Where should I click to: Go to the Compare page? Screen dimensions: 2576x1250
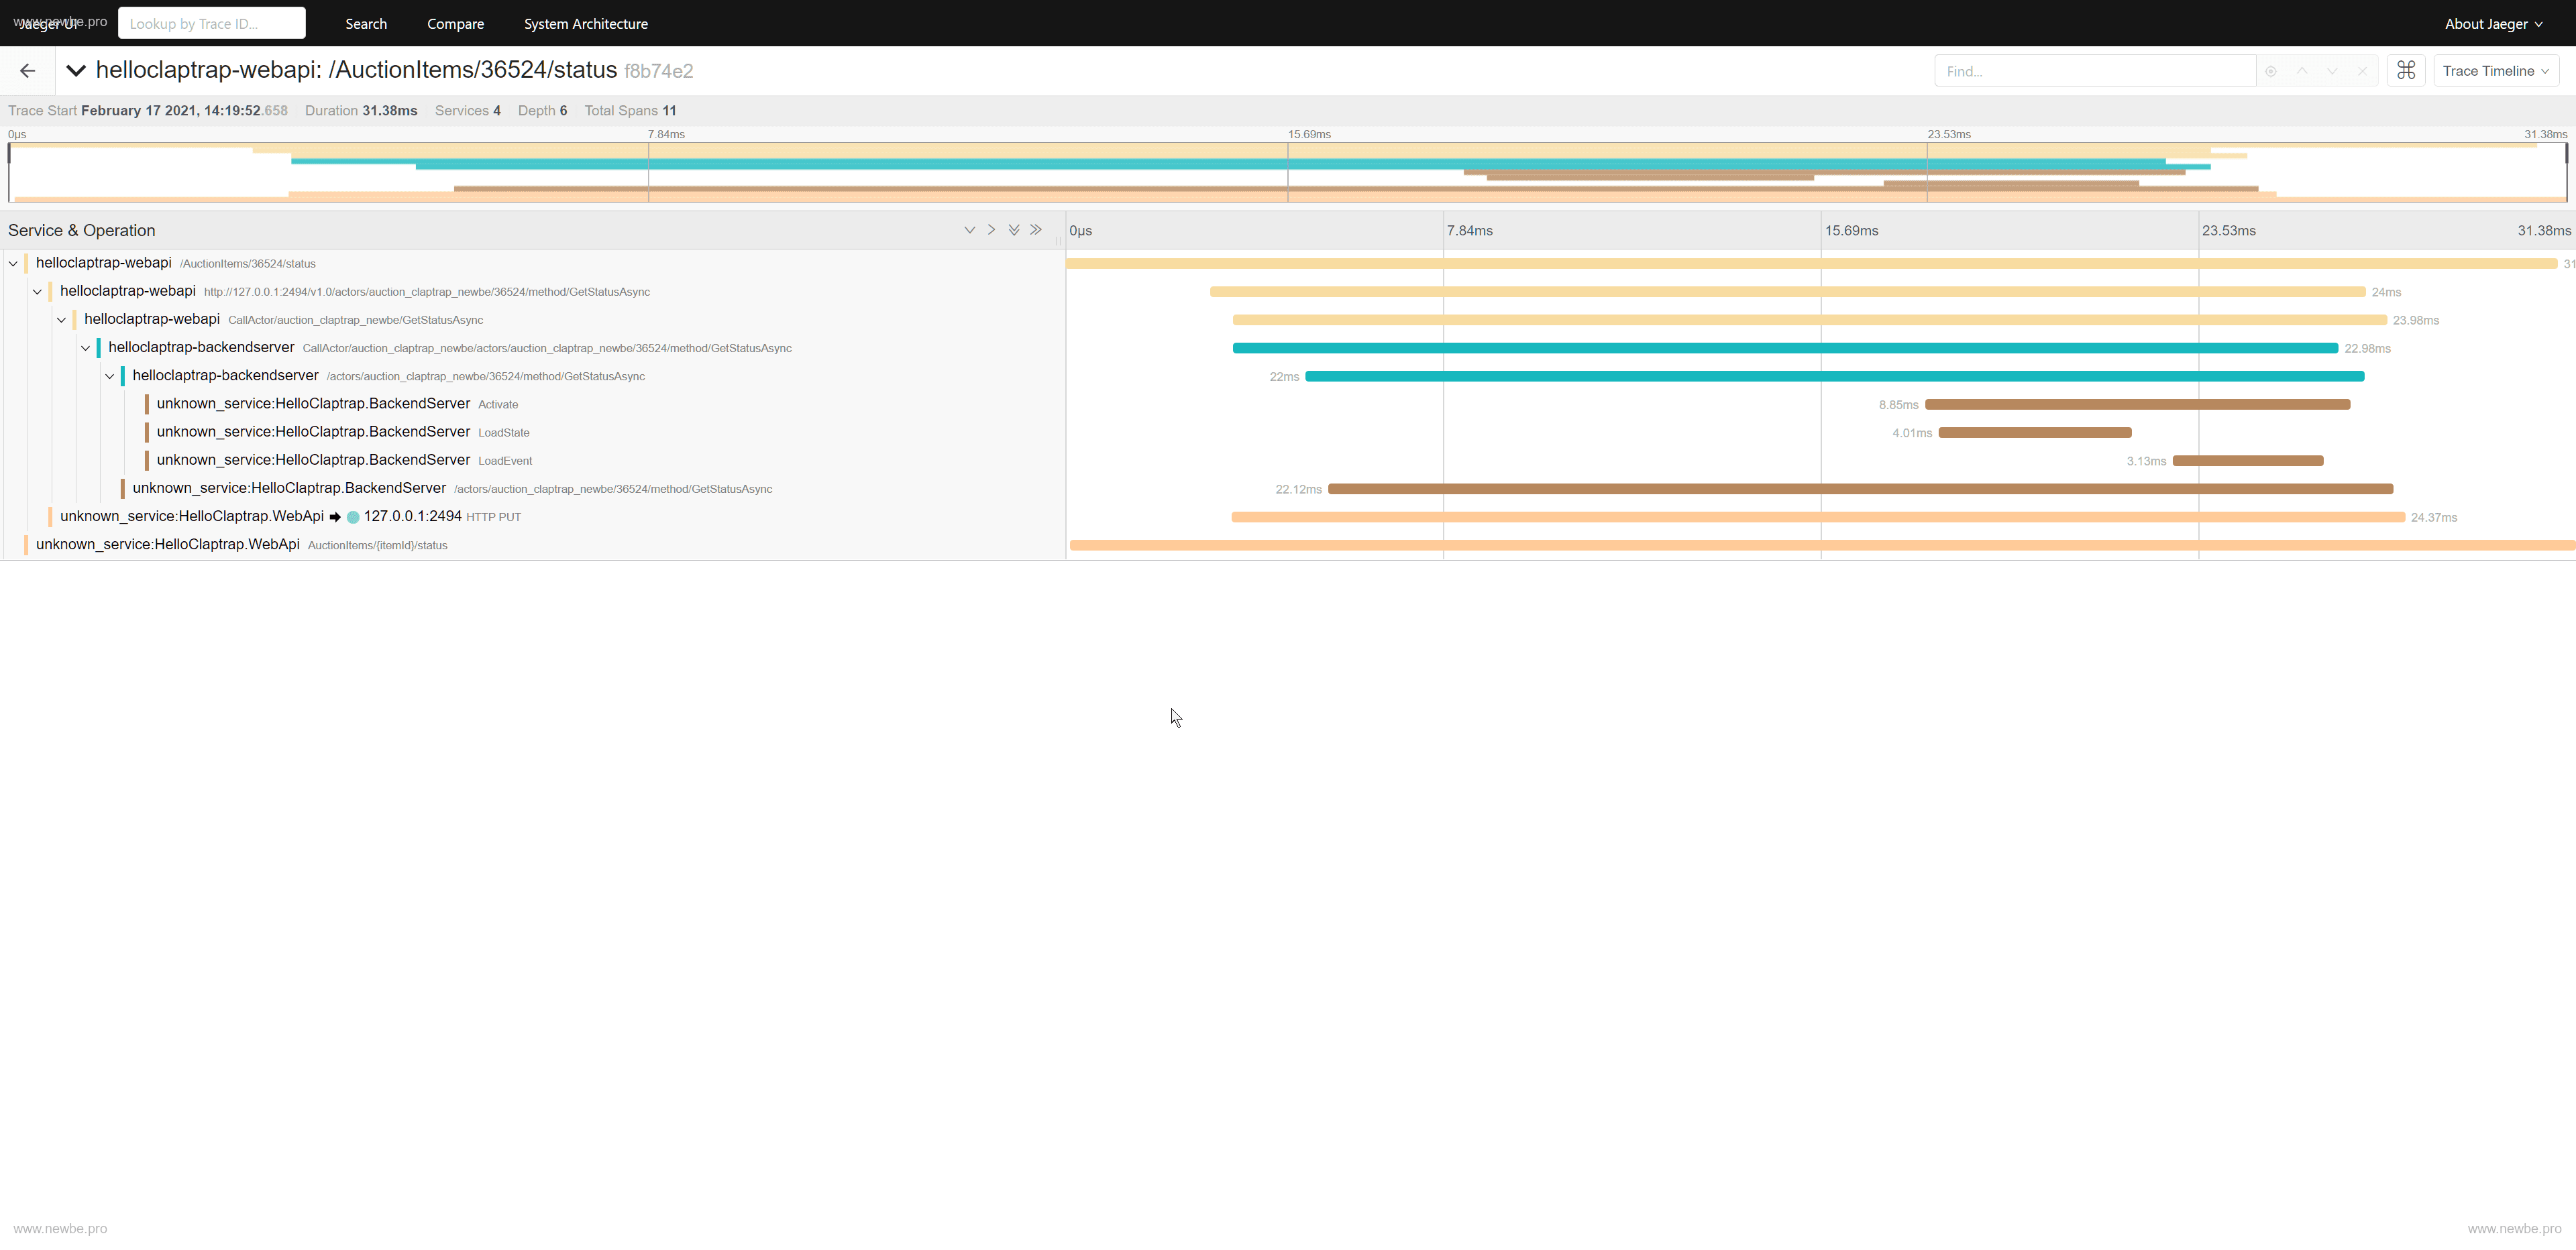pos(455,24)
